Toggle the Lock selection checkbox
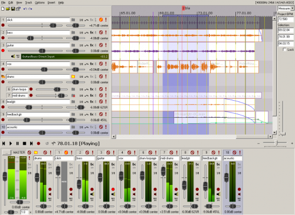This screenshot has width=295, height=215. (284, 49)
